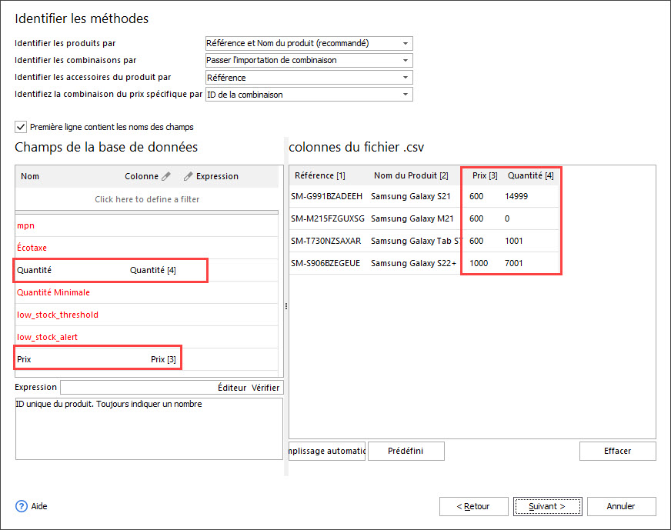Click the Retour button
This screenshot has width=671, height=530.
click(x=474, y=506)
